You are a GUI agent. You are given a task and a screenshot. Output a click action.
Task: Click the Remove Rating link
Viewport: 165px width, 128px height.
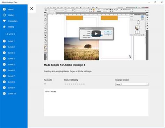click(71, 80)
